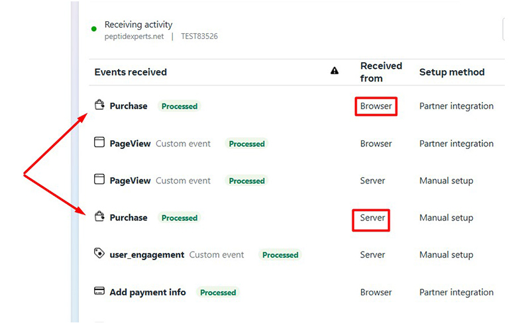The width and height of the screenshot is (530, 331).
Task: Click the credit card icon beside Add payment info
Action: point(99,291)
